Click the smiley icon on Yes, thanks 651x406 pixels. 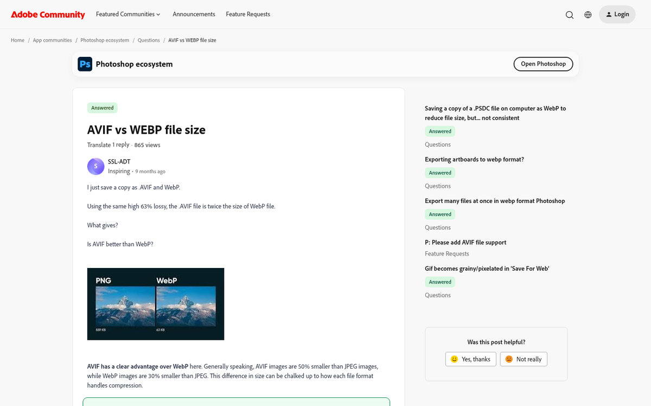pyautogui.click(x=454, y=358)
